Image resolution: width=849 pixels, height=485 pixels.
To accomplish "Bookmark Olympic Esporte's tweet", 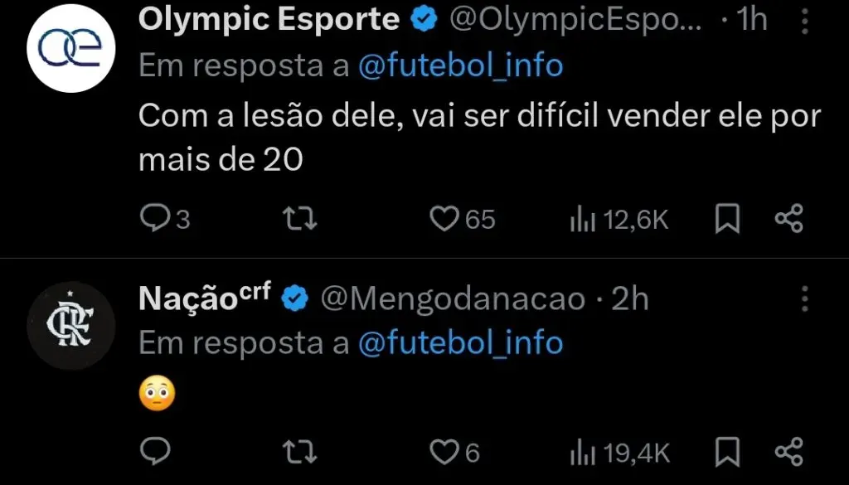I will click(x=728, y=218).
